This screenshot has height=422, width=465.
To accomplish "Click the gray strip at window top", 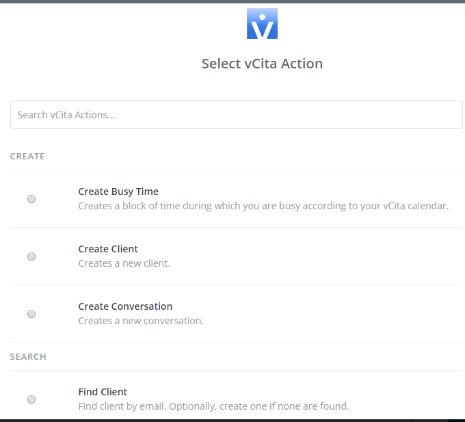I will [x=232, y=1].
